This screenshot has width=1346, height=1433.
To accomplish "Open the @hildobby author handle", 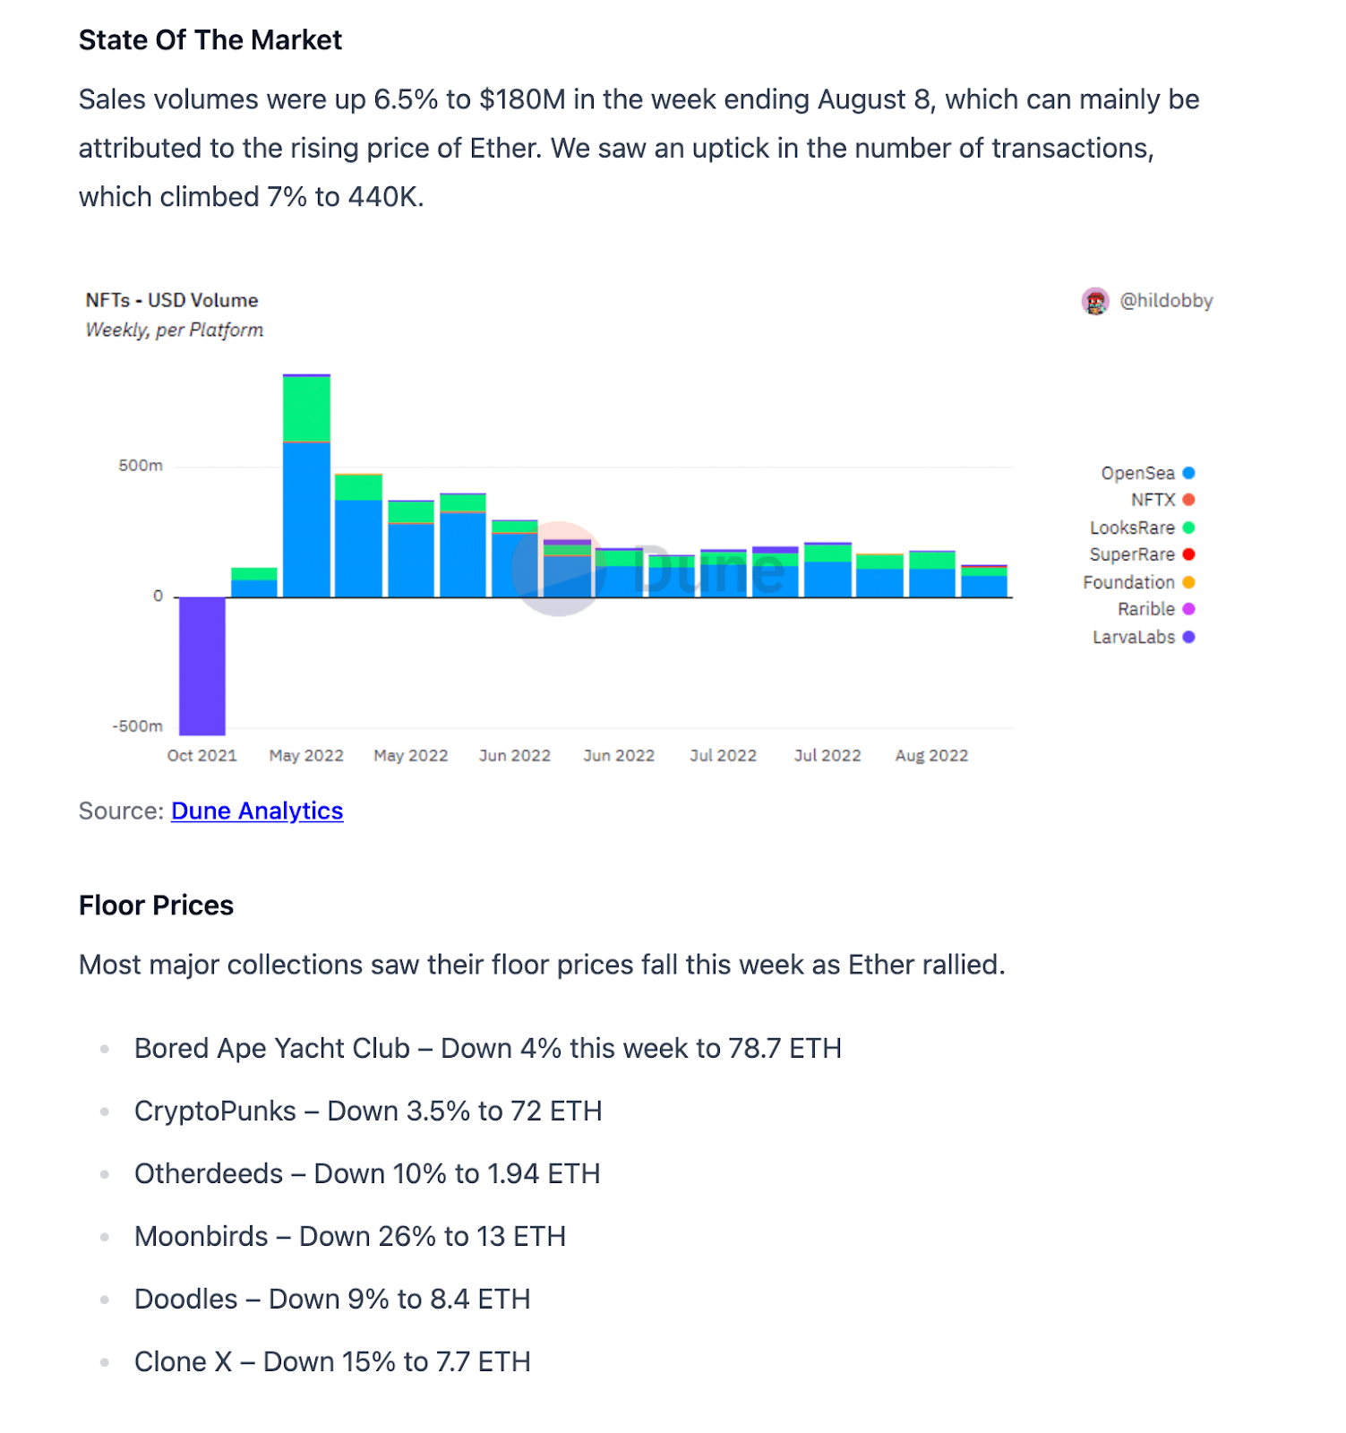I will click(1166, 301).
